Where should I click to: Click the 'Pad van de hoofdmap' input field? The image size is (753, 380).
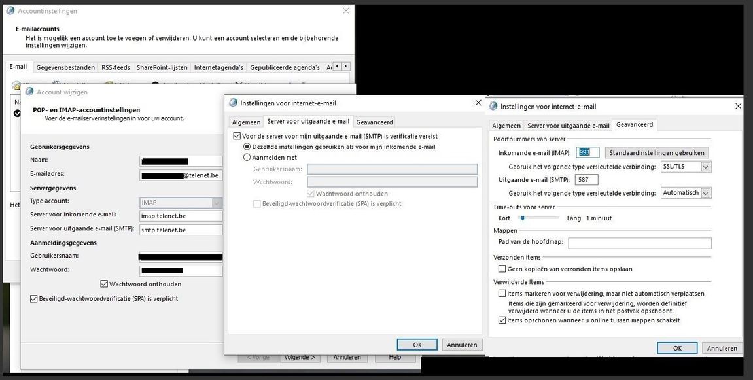pyautogui.click(x=639, y=243)
